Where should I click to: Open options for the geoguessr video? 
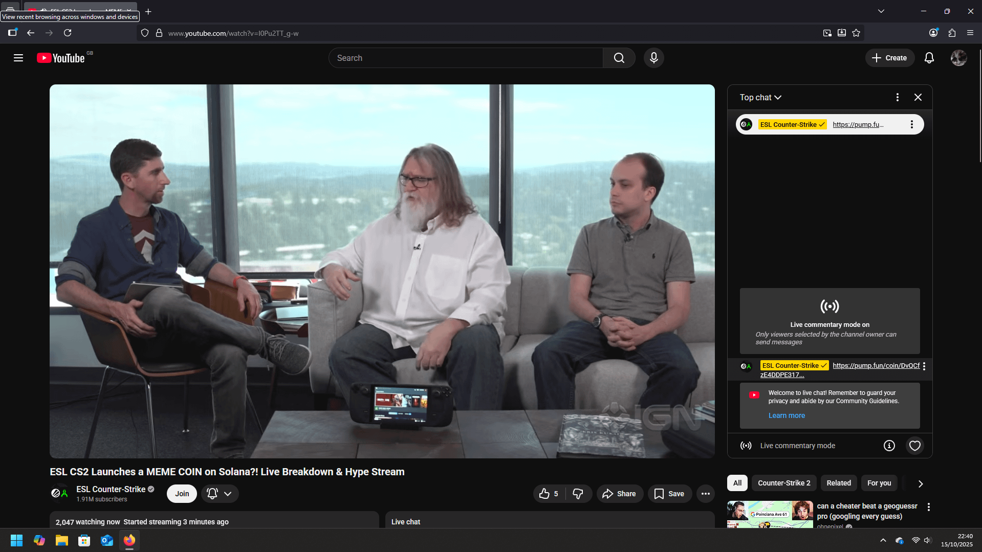point(929,507)
